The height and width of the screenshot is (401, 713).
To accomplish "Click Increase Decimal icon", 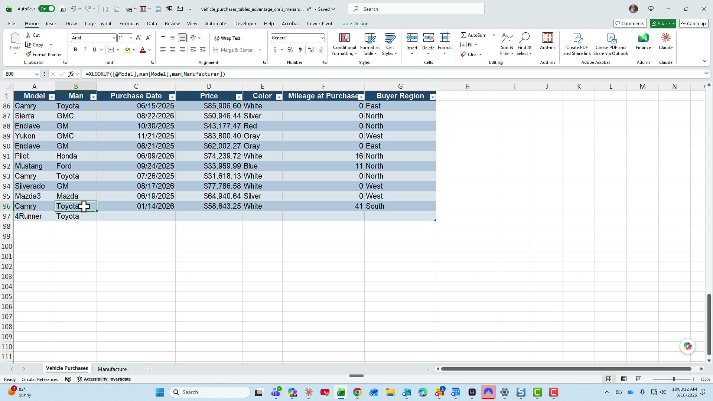I will [x=311, y=50].
